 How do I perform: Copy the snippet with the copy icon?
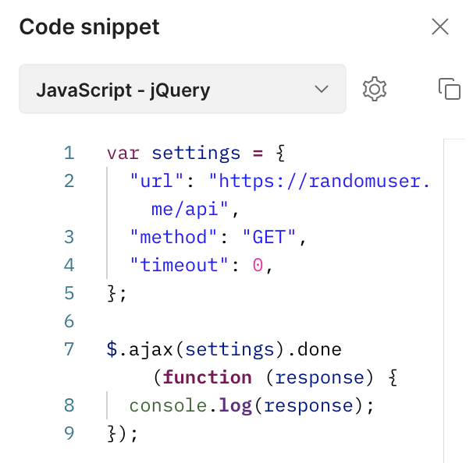click(x=450, y=89)
